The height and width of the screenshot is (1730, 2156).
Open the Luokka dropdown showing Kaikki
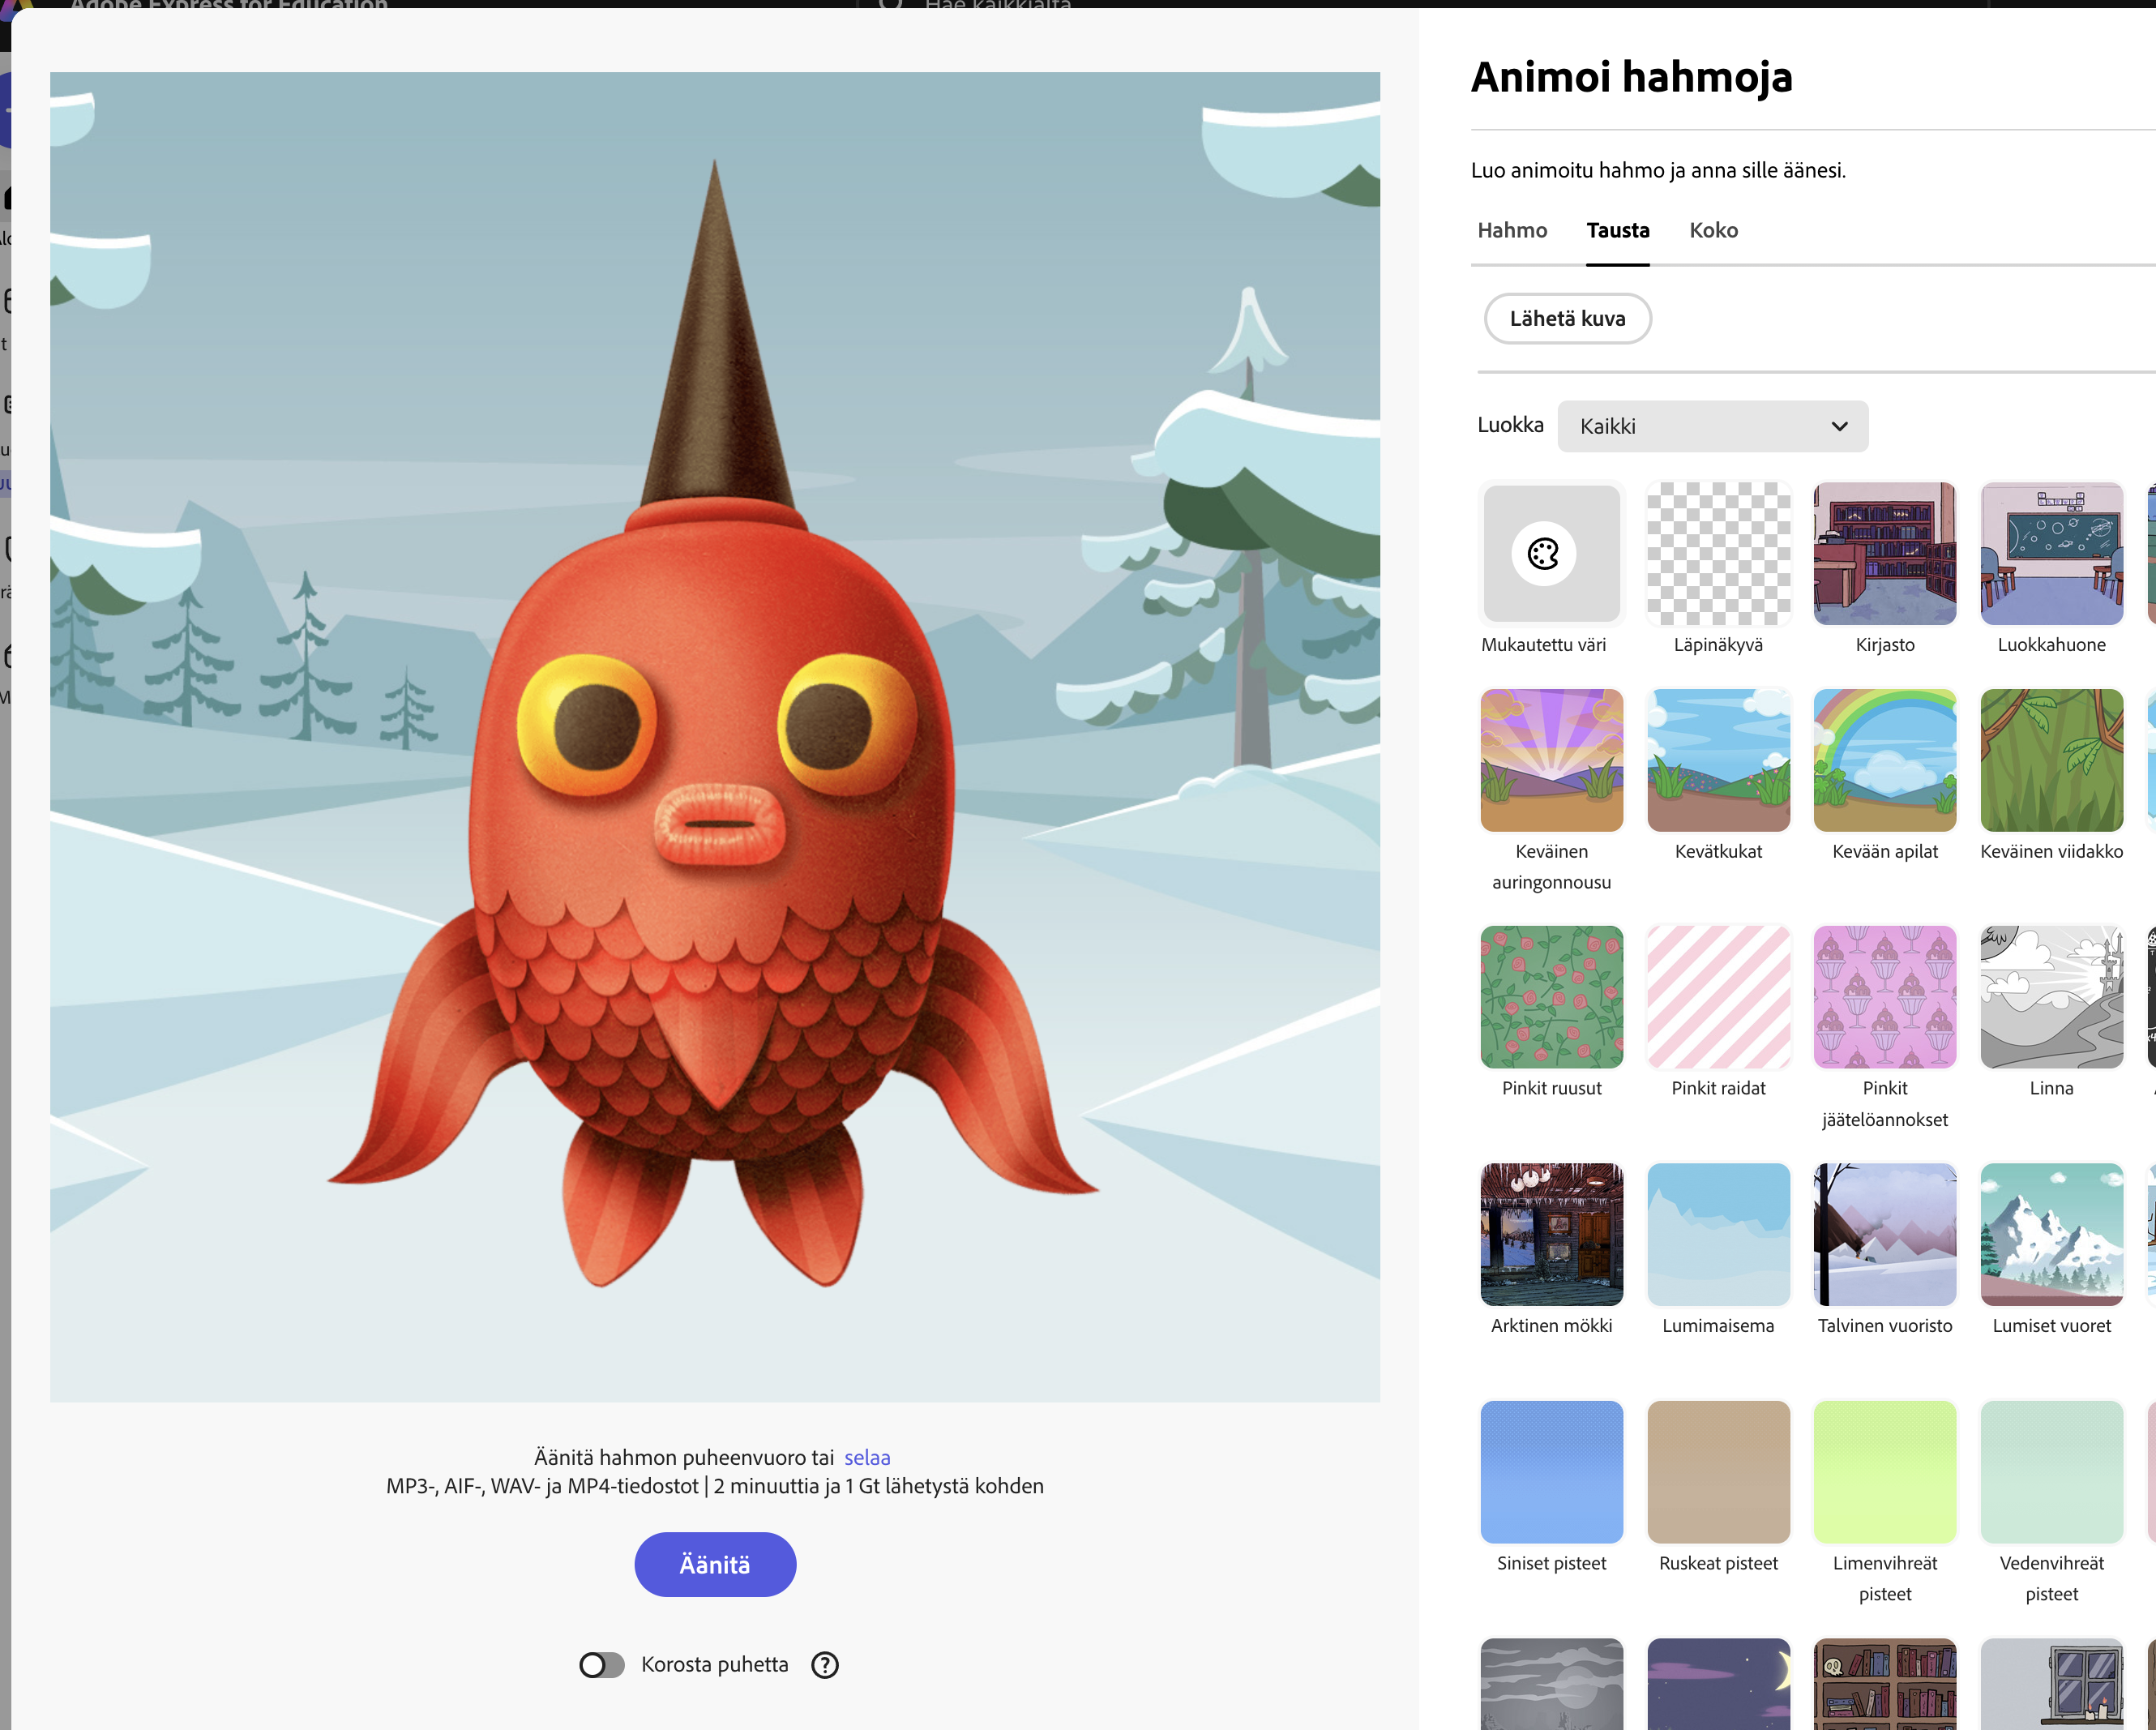coord(1700,426)
